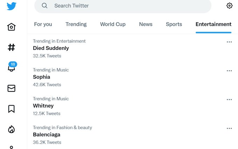Click the Twitter bird logo
238x149 pixels.
pos(12,6)
